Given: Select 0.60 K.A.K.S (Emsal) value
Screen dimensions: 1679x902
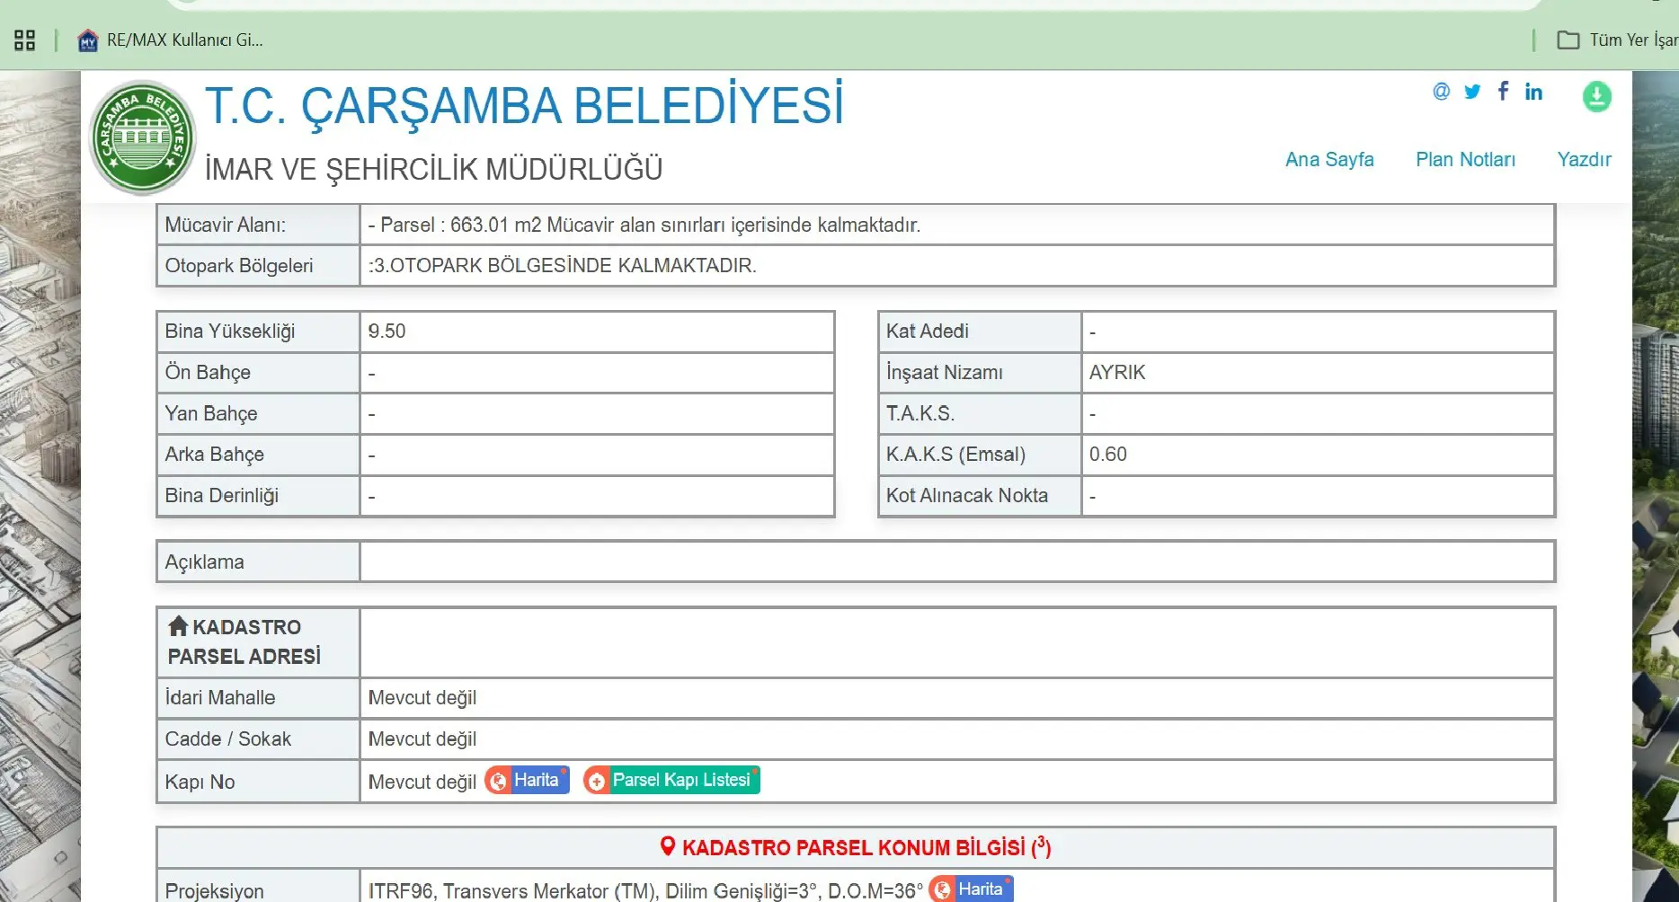Looking at the screenshot, I should pyautogui.click(x=1107, y=455).
